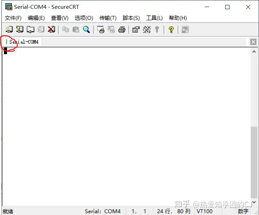Open Session Options toolbar icon
This screenshot has height=215, width=259.
click(136, 30)
